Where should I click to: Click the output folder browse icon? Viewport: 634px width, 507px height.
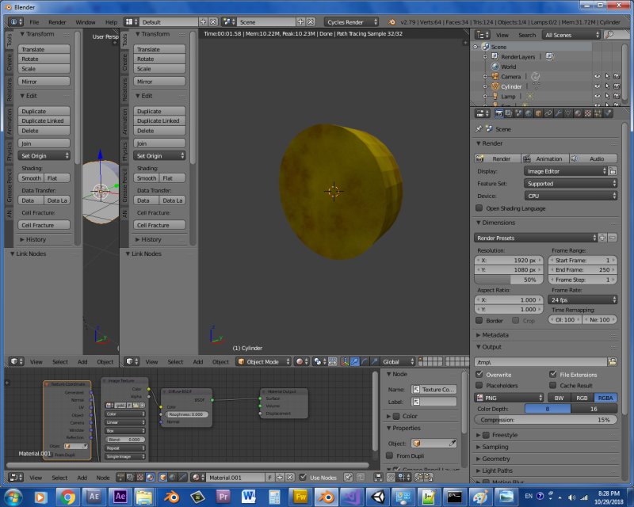[x=613, y=362]
